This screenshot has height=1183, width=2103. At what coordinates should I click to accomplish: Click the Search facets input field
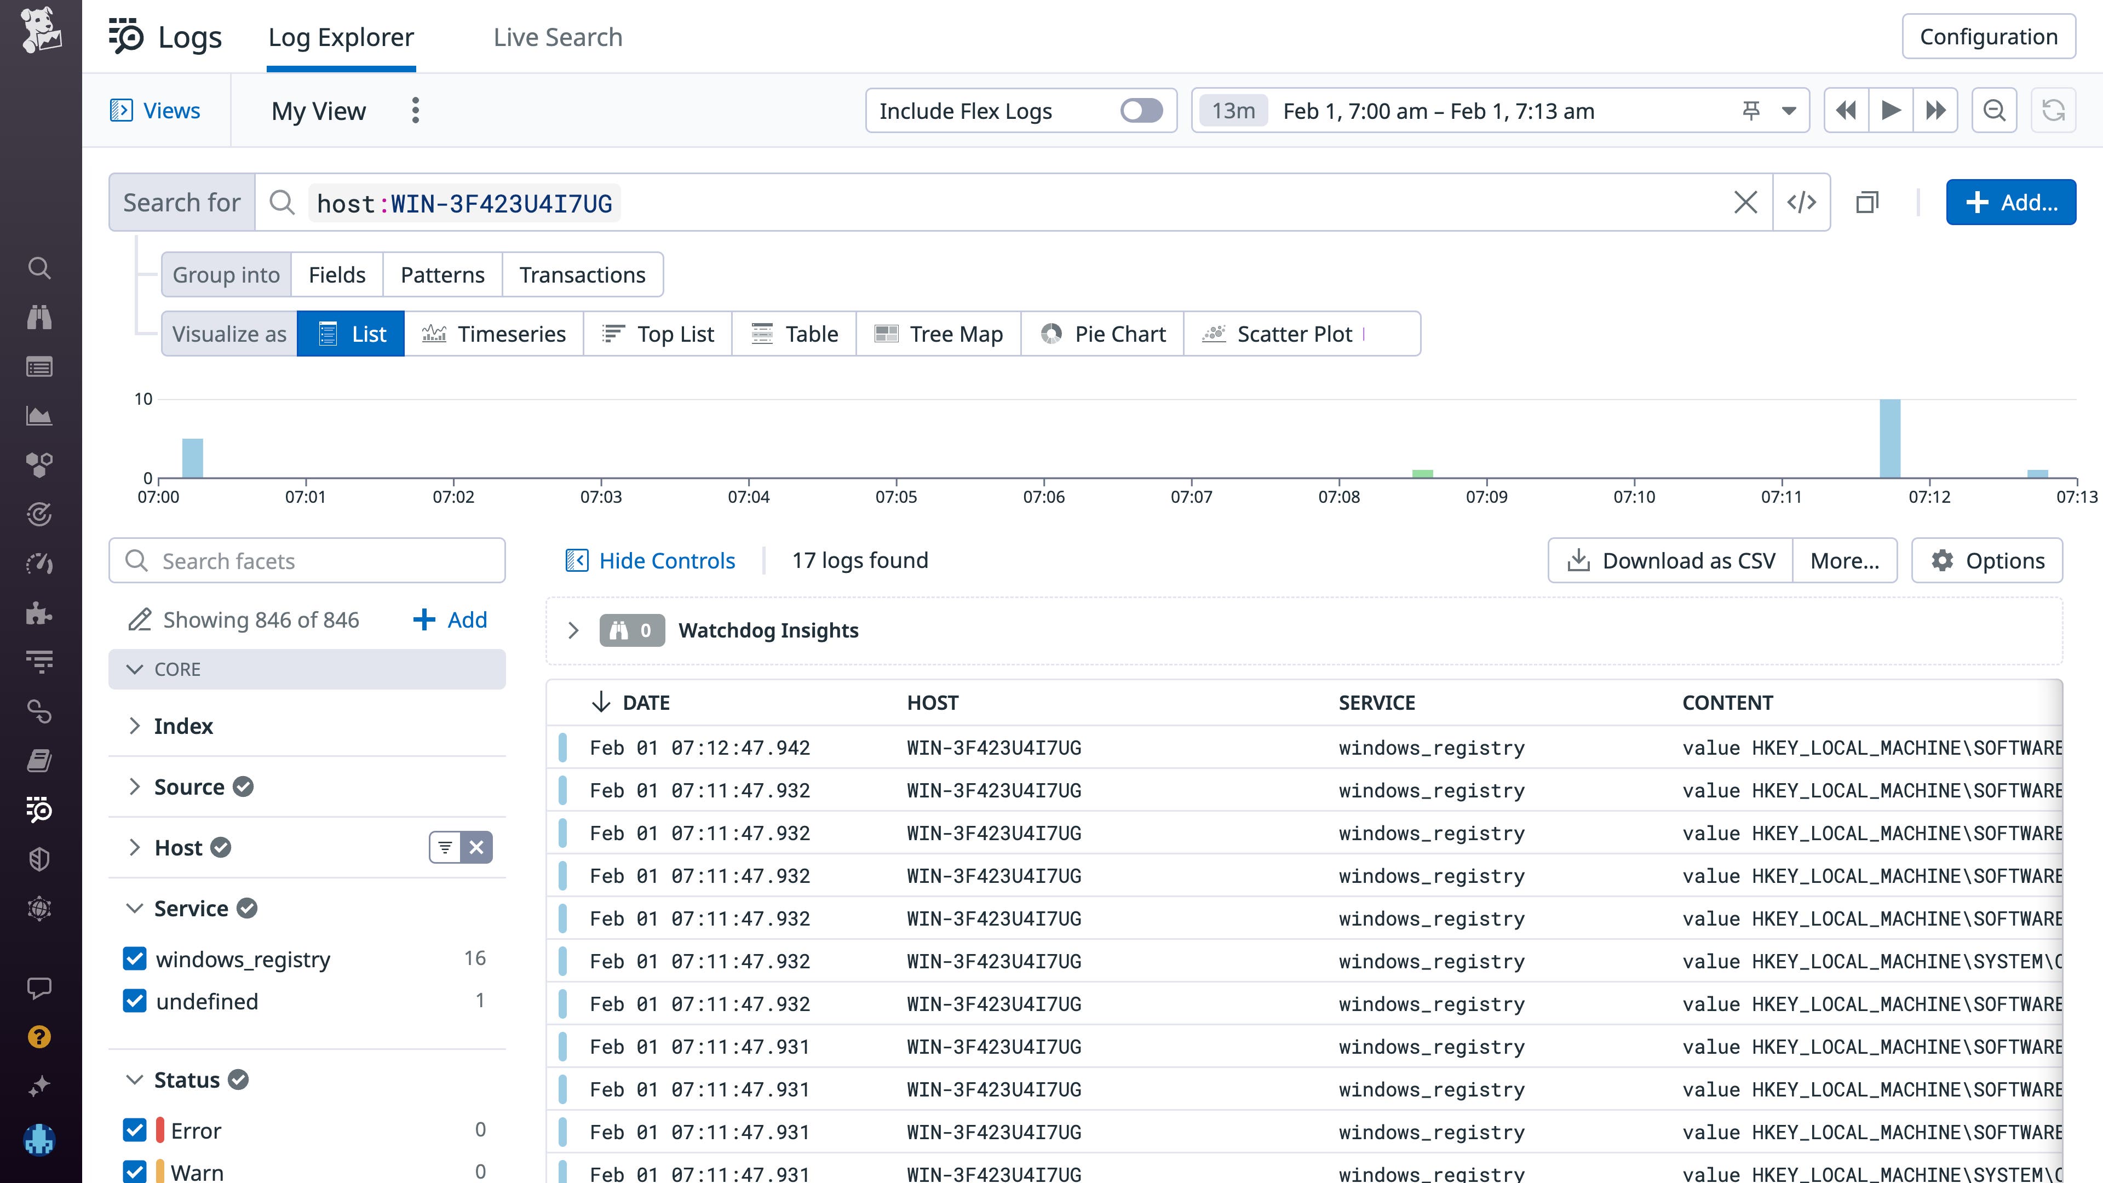[306, 560]
